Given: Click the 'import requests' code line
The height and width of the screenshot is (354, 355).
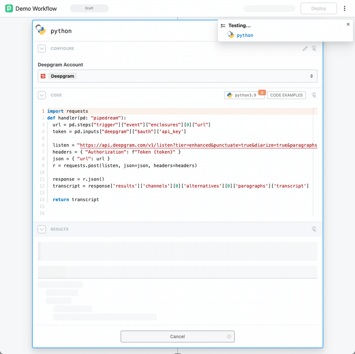Looking at the screenshot, I should pos(67,111).
